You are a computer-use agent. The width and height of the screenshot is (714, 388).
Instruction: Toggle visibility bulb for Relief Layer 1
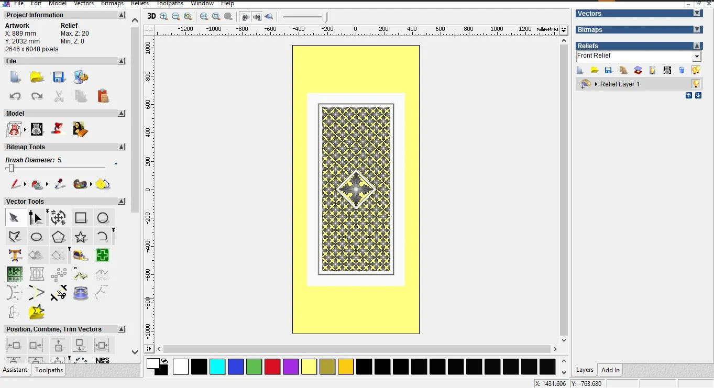coord(696,84)
